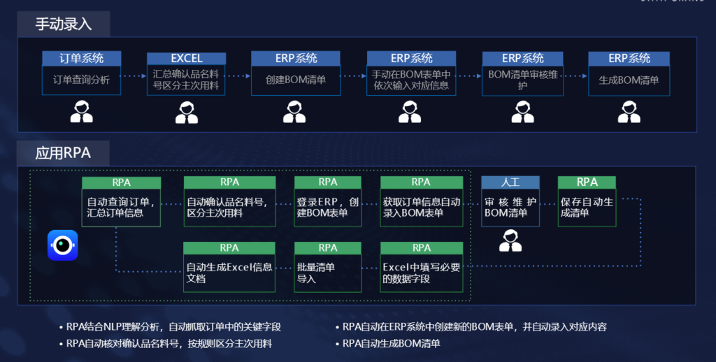Click the blue RPA robot icon
The height and width of the screenshot is (362, 716).
(62, 245)
